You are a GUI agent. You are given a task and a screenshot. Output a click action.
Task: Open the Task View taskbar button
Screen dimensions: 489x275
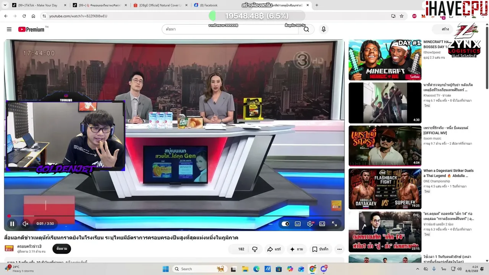click(233, 269)
